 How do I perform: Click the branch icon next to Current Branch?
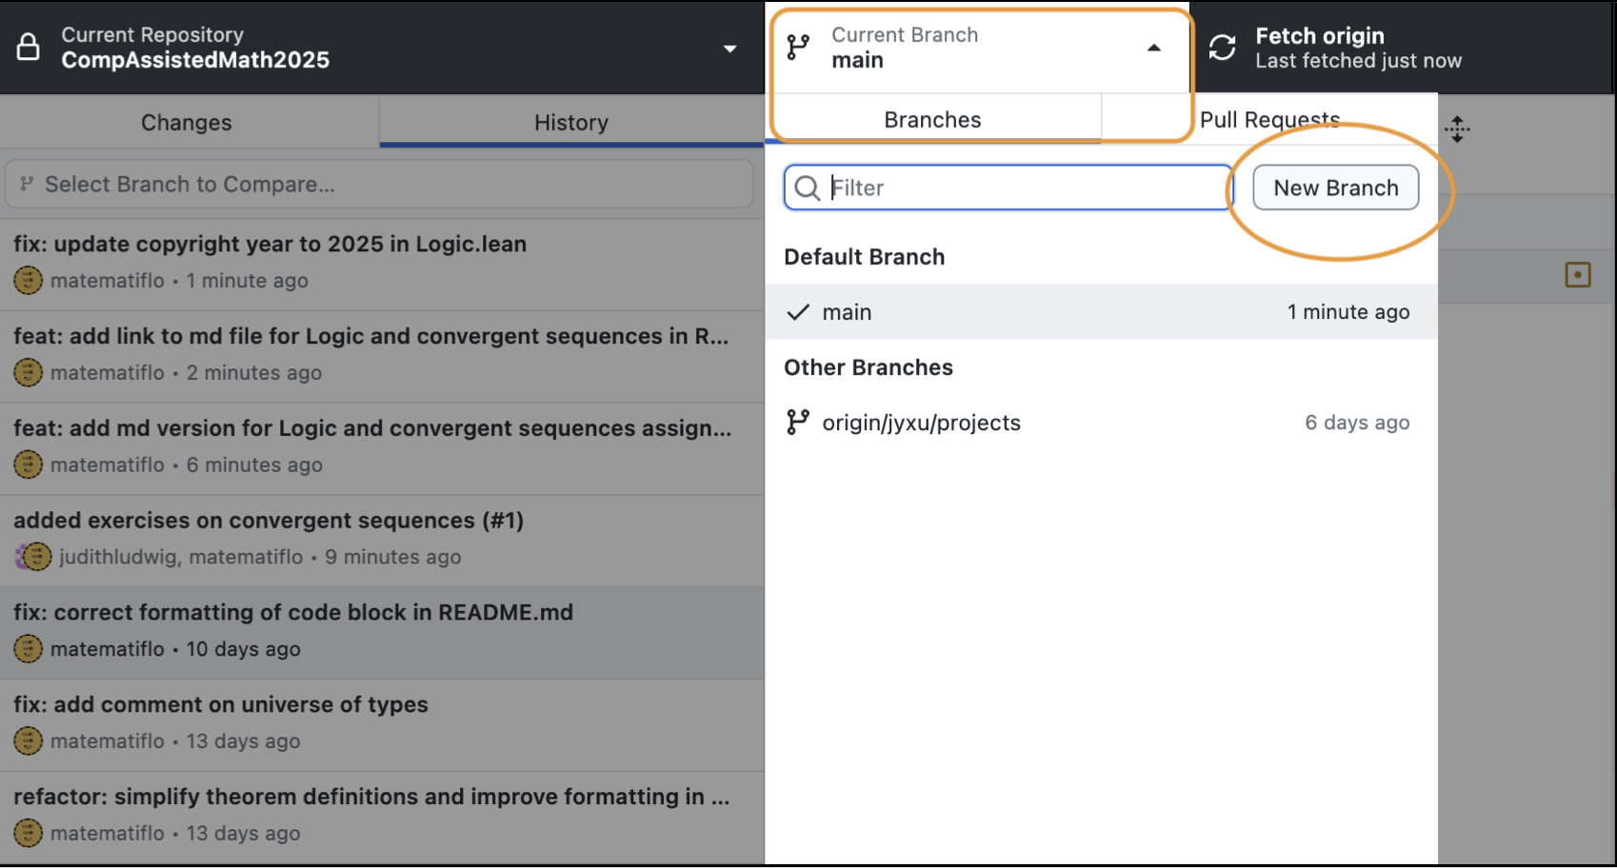coord(798,48)
